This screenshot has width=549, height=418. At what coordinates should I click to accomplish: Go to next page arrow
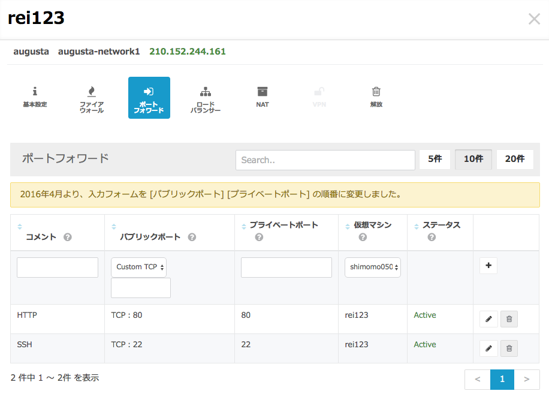pos(527,380)
